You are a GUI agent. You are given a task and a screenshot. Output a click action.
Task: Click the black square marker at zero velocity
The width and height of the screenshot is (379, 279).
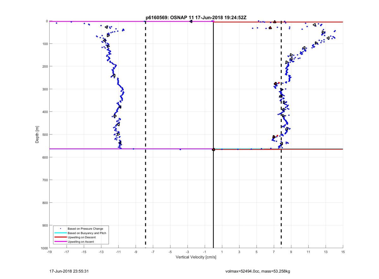tap(214, 149)
